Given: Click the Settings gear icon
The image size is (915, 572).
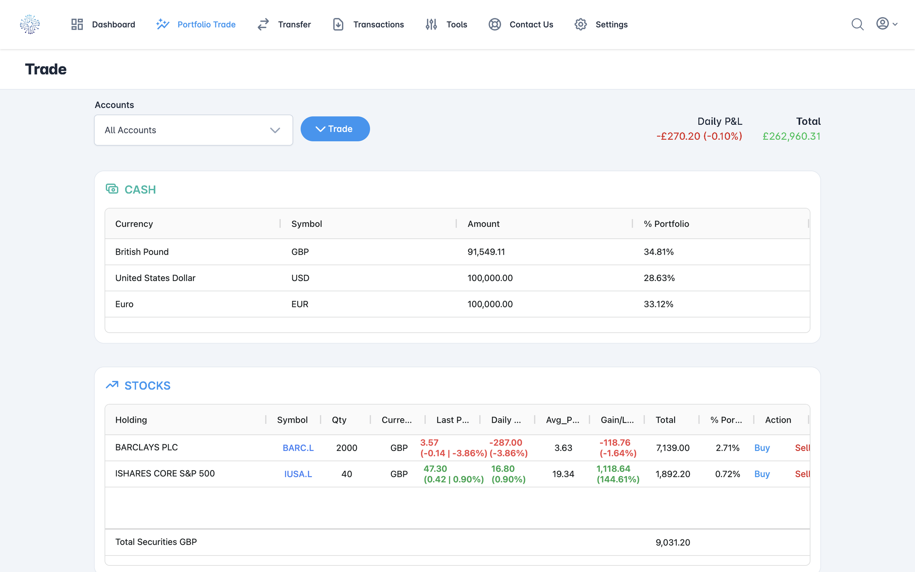Looking at the screenshot, I should tap(580, 25).
